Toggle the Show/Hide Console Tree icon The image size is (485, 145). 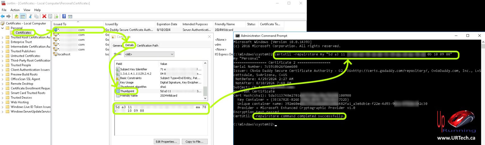point(23,16)
